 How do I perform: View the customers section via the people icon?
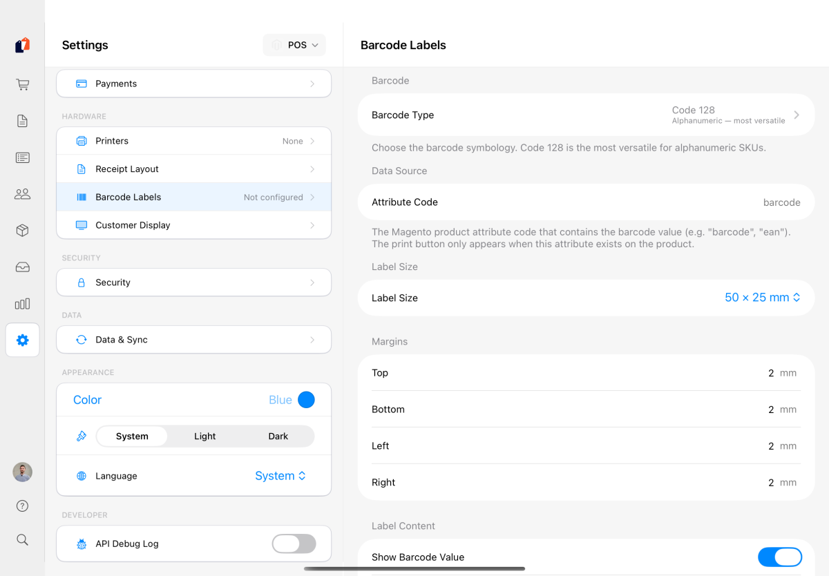[22, 194]
